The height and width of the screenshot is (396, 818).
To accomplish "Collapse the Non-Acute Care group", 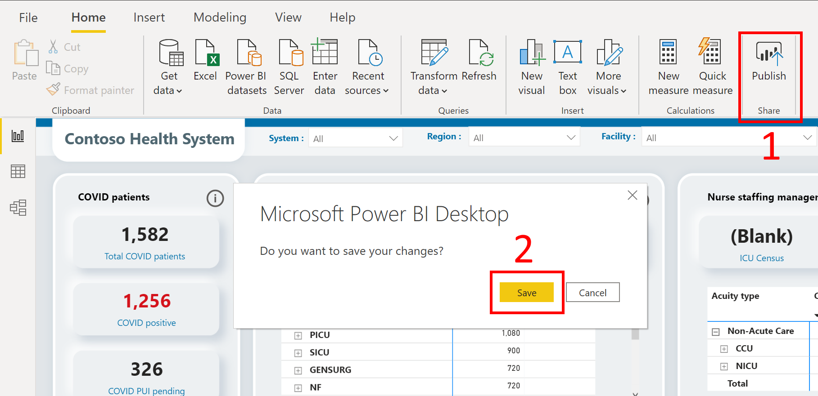I will pos(716,332).
